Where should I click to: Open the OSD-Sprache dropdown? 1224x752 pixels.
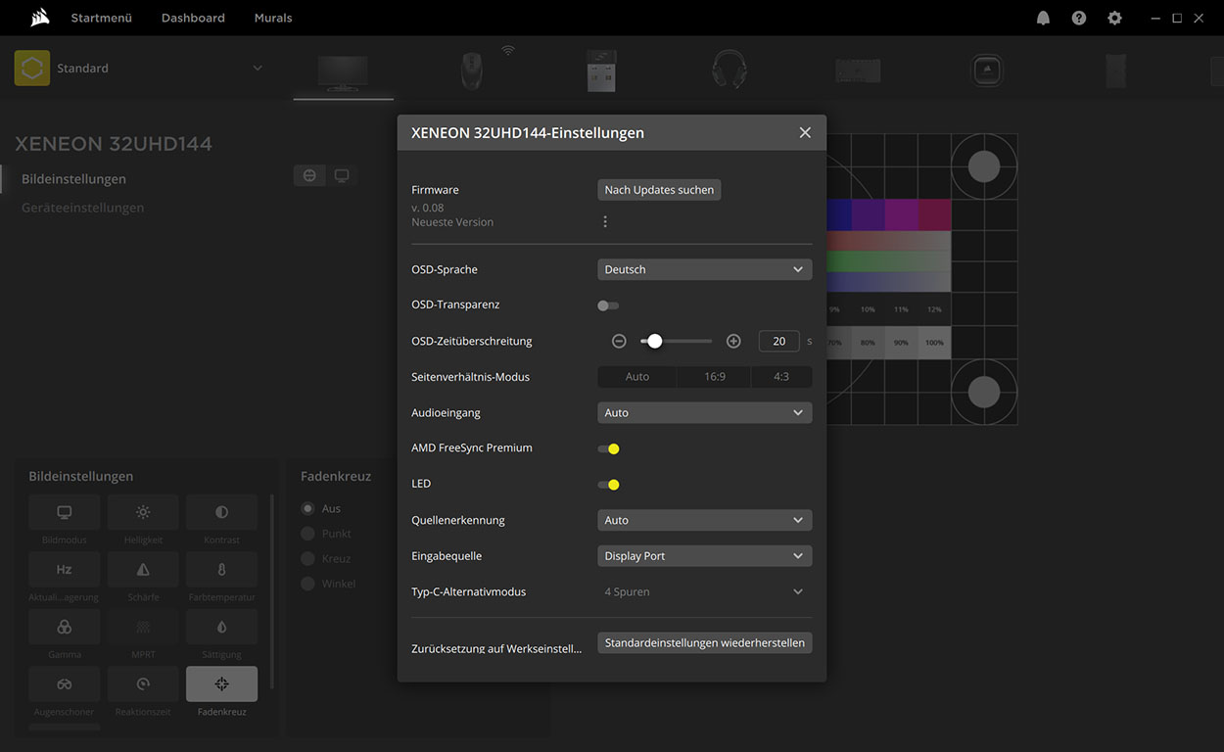[x=704, y=269]
